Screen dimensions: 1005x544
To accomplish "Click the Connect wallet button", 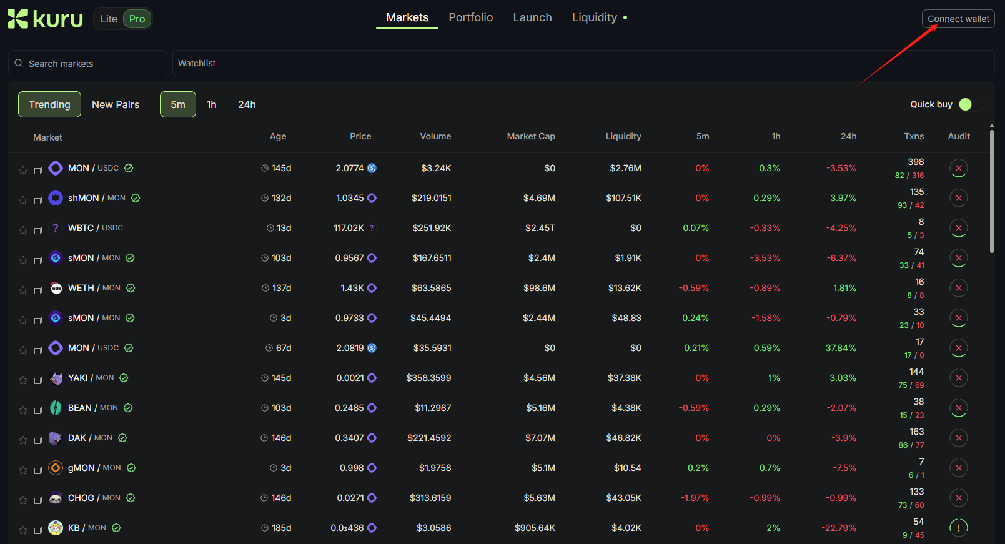I will pyautogui.click(x=958, y=19).
